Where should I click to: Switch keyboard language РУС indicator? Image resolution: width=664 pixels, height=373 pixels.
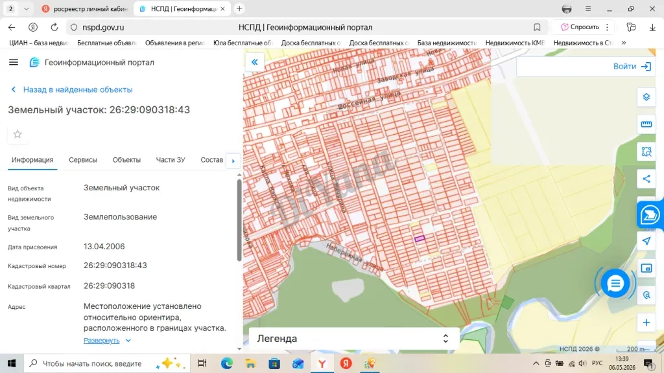pos(597,363)
